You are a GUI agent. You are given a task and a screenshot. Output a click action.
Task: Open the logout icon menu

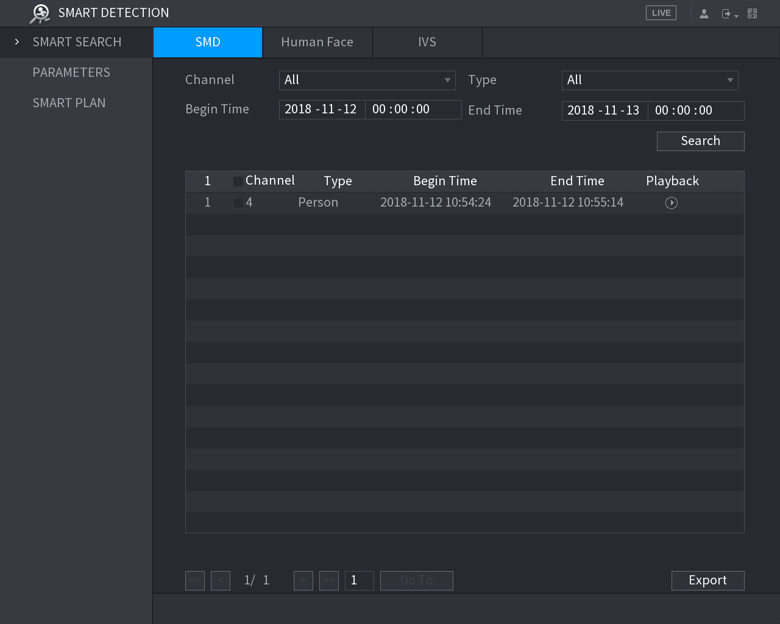729,13
